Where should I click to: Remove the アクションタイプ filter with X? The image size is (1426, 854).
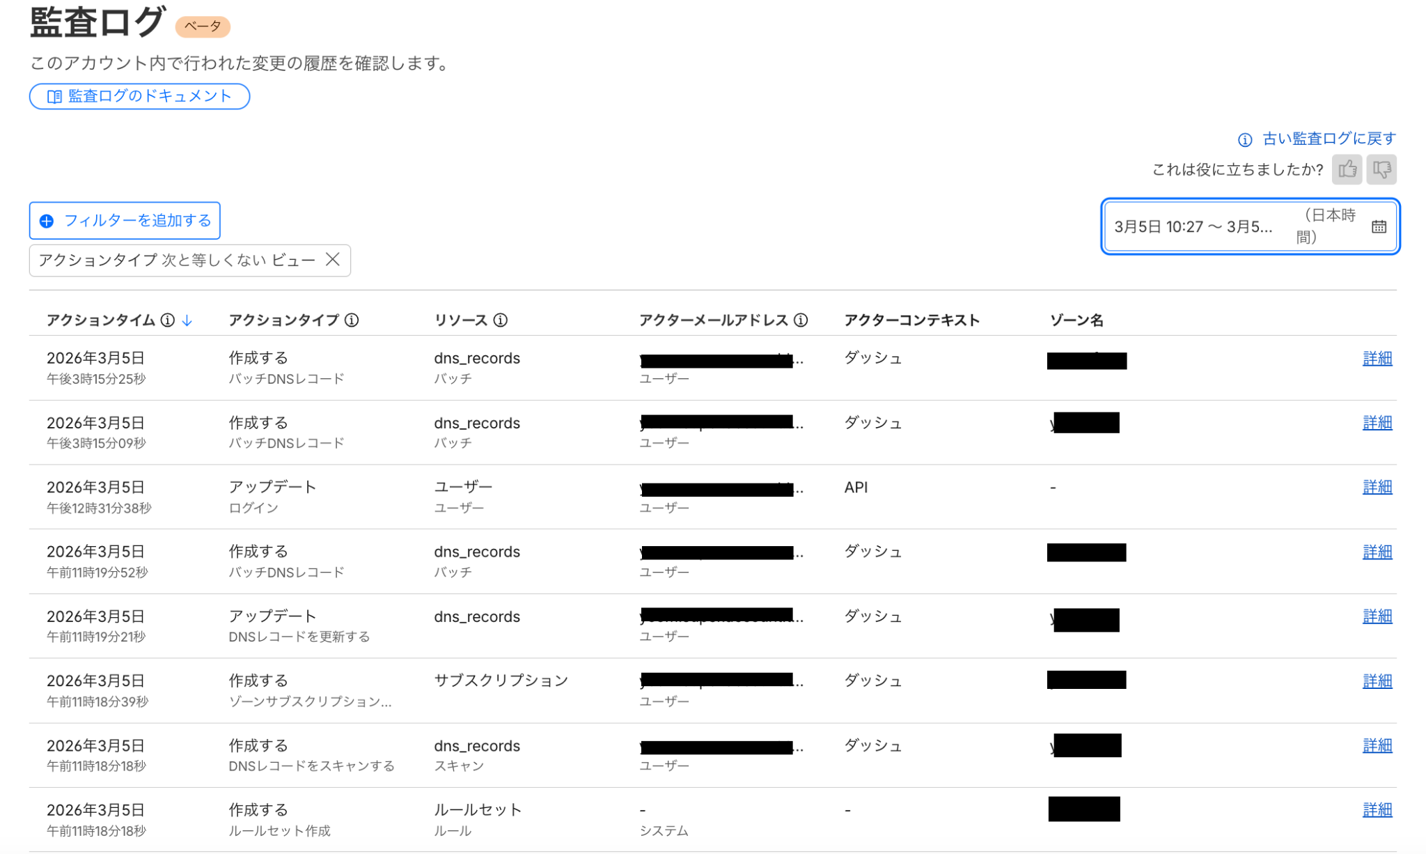(x=333, y=260)
